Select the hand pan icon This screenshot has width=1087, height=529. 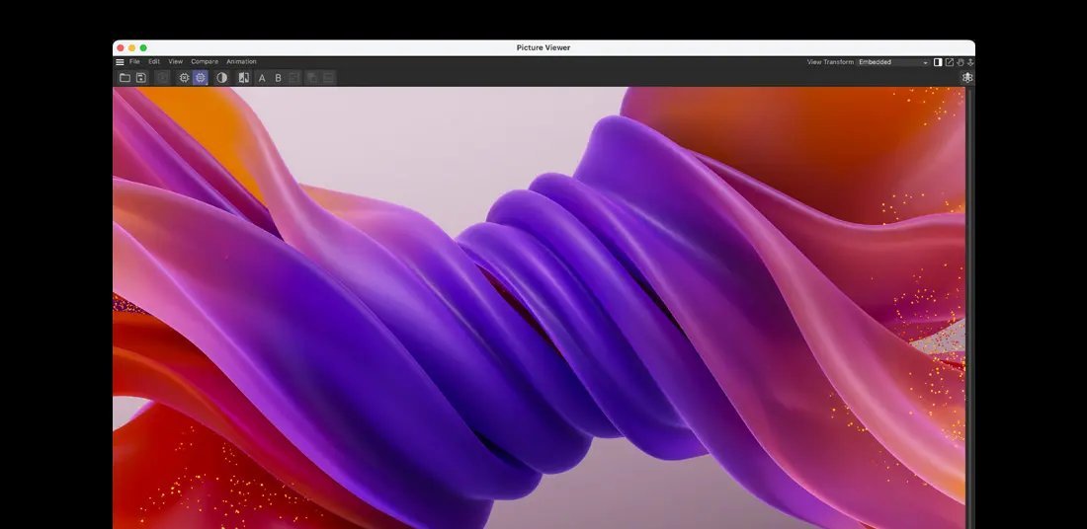961,62
